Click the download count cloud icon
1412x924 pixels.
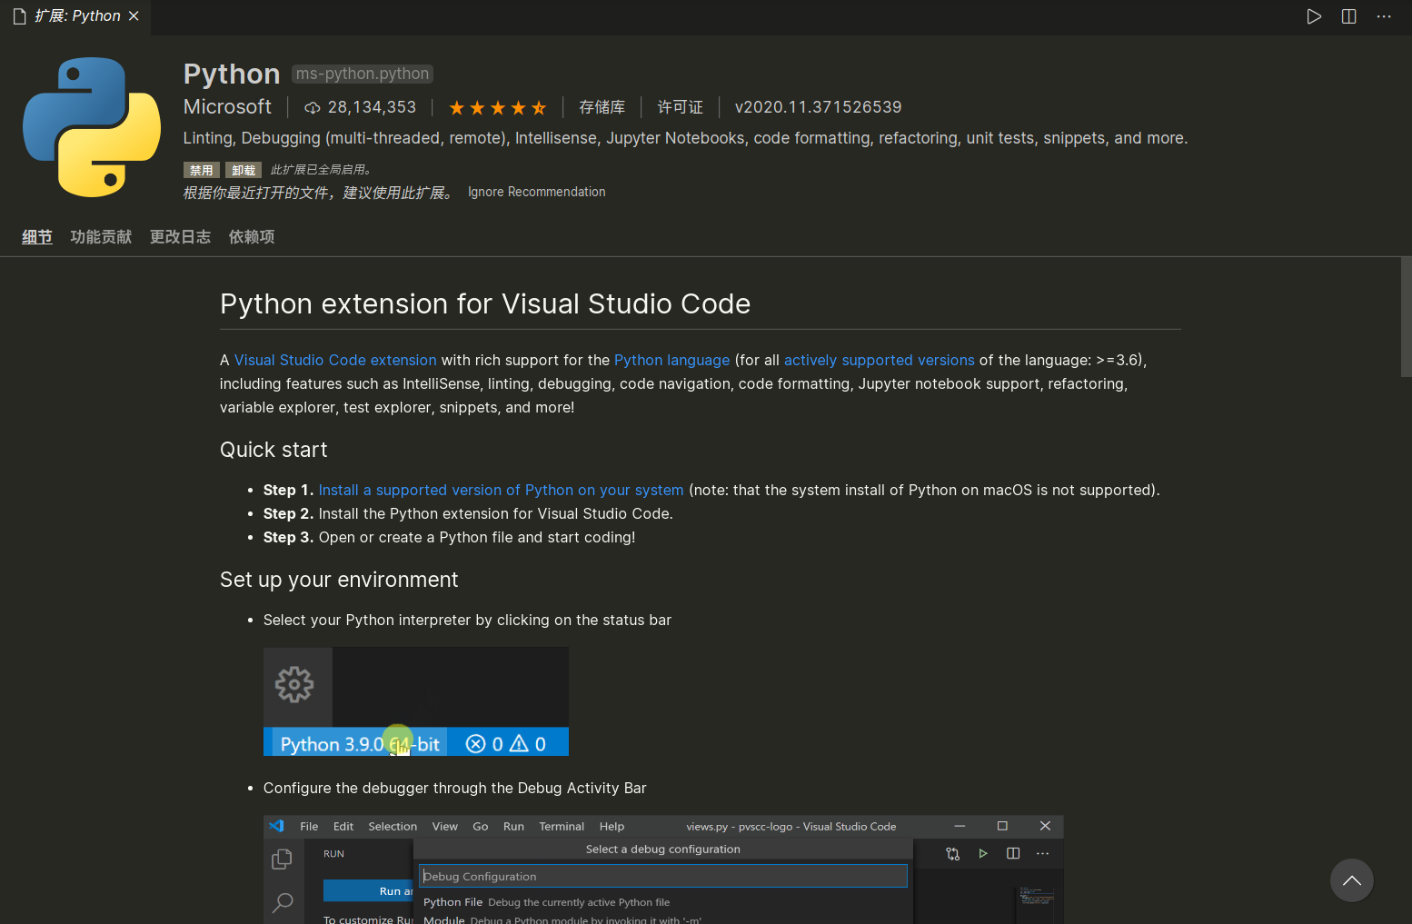[313, 108]
